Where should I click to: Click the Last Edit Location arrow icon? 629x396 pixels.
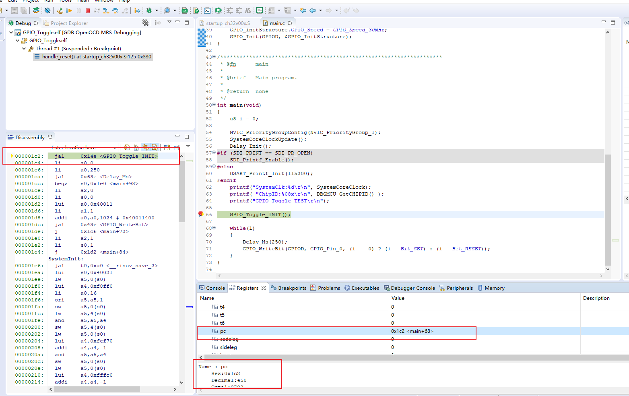click(x=303, y=10)
